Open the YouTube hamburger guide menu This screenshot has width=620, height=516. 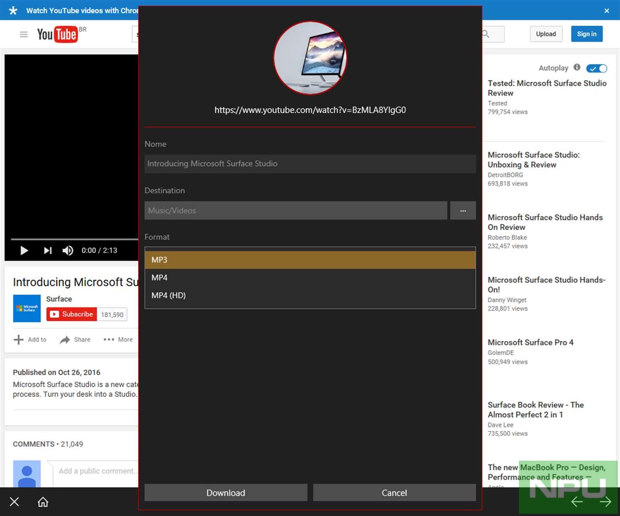pyautogui.click(x=24, y=34)
